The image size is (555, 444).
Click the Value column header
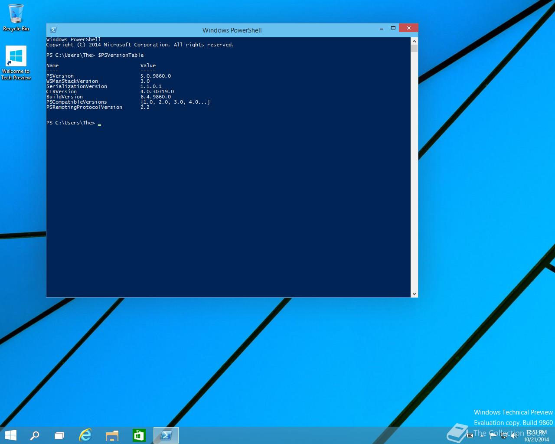tap(148, 65)
